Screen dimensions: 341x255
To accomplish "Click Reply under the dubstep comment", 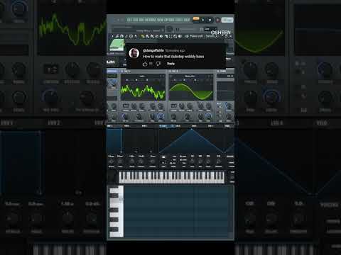I will [x=170, y=64].
